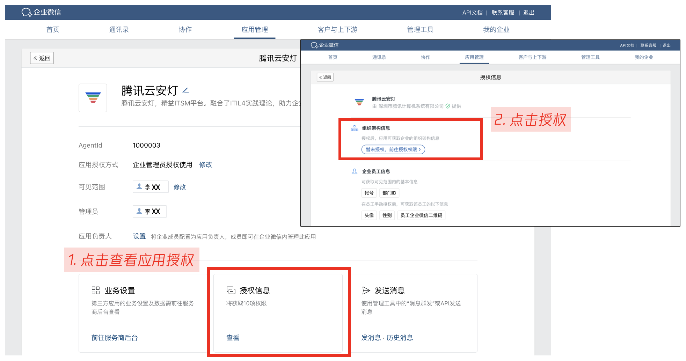Click the 头像 tag in inset window
The height and width of the screenshot is (361, 686).
click(x=369, y=215)
